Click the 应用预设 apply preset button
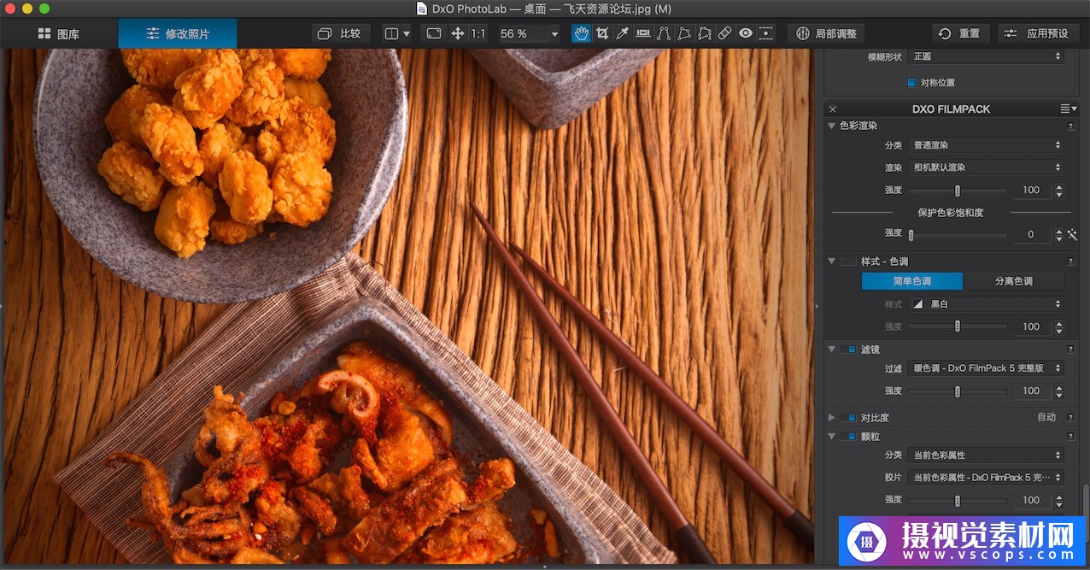This screenshot has height=570, width=1090. [x=1037, y=33]
